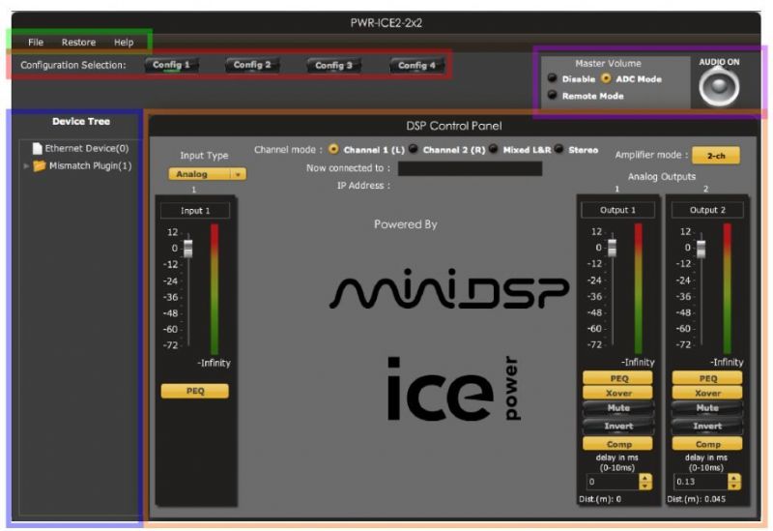Click the Ethernet Device(0) file icon

pos(37,148)
